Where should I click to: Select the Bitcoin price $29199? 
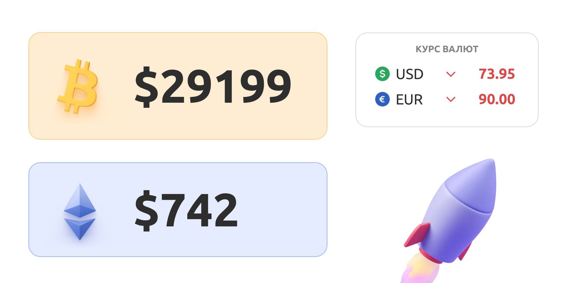click(213, 86)
